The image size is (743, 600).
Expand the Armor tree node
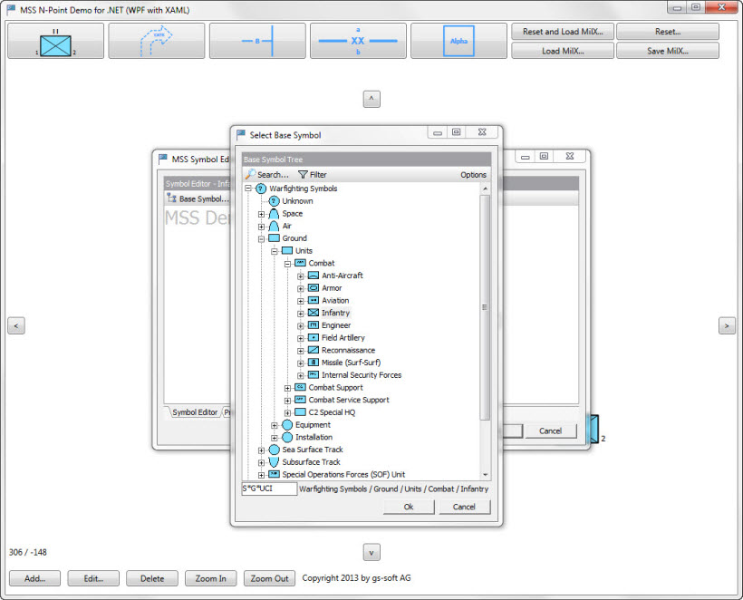pyautogui.click(x=300, y=287)
